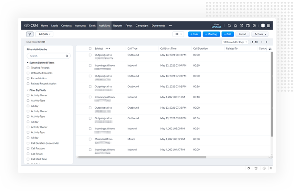Click the horizontal scrollbar of the table

pyautogui.click(x=142, y=157)
